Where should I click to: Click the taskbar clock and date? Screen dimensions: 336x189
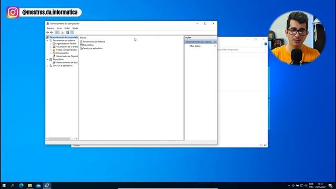tap(320, 185)
